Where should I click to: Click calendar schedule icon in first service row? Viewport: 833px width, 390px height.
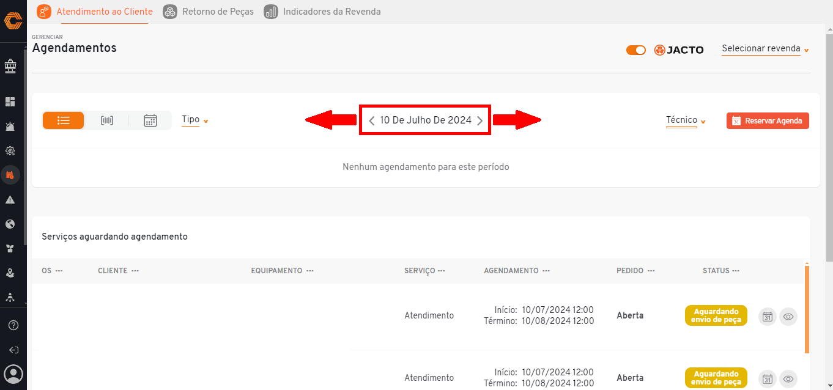click(768, 317)
